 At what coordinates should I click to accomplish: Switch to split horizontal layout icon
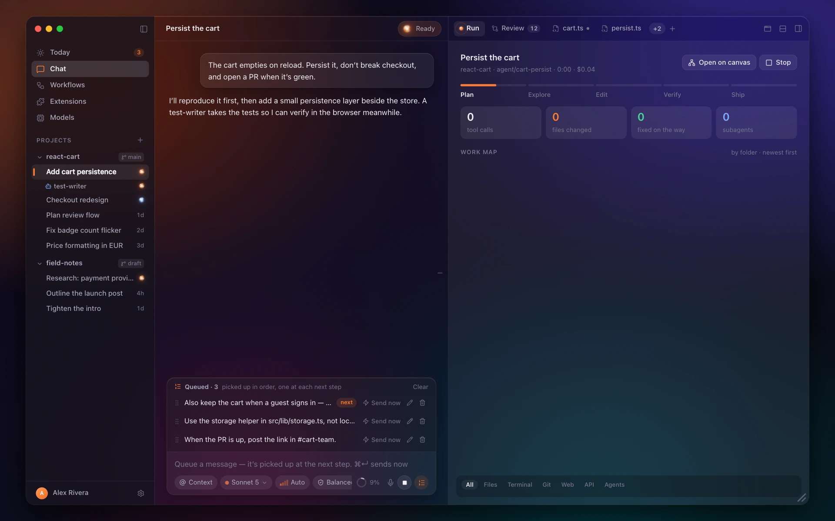coord(783,29)
